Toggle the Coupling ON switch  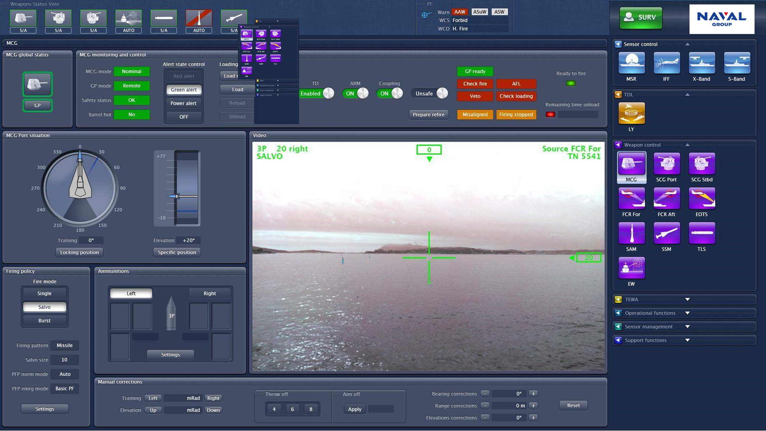[390, 93]
